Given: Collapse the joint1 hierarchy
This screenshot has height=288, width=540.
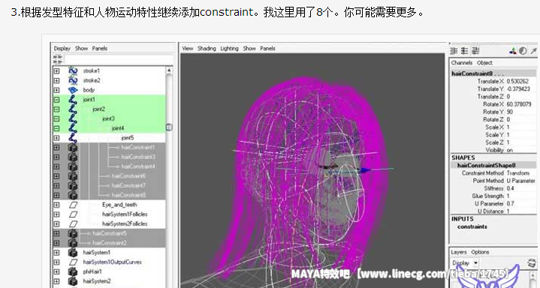Looking at the screenshot, I should click(56, 100).
